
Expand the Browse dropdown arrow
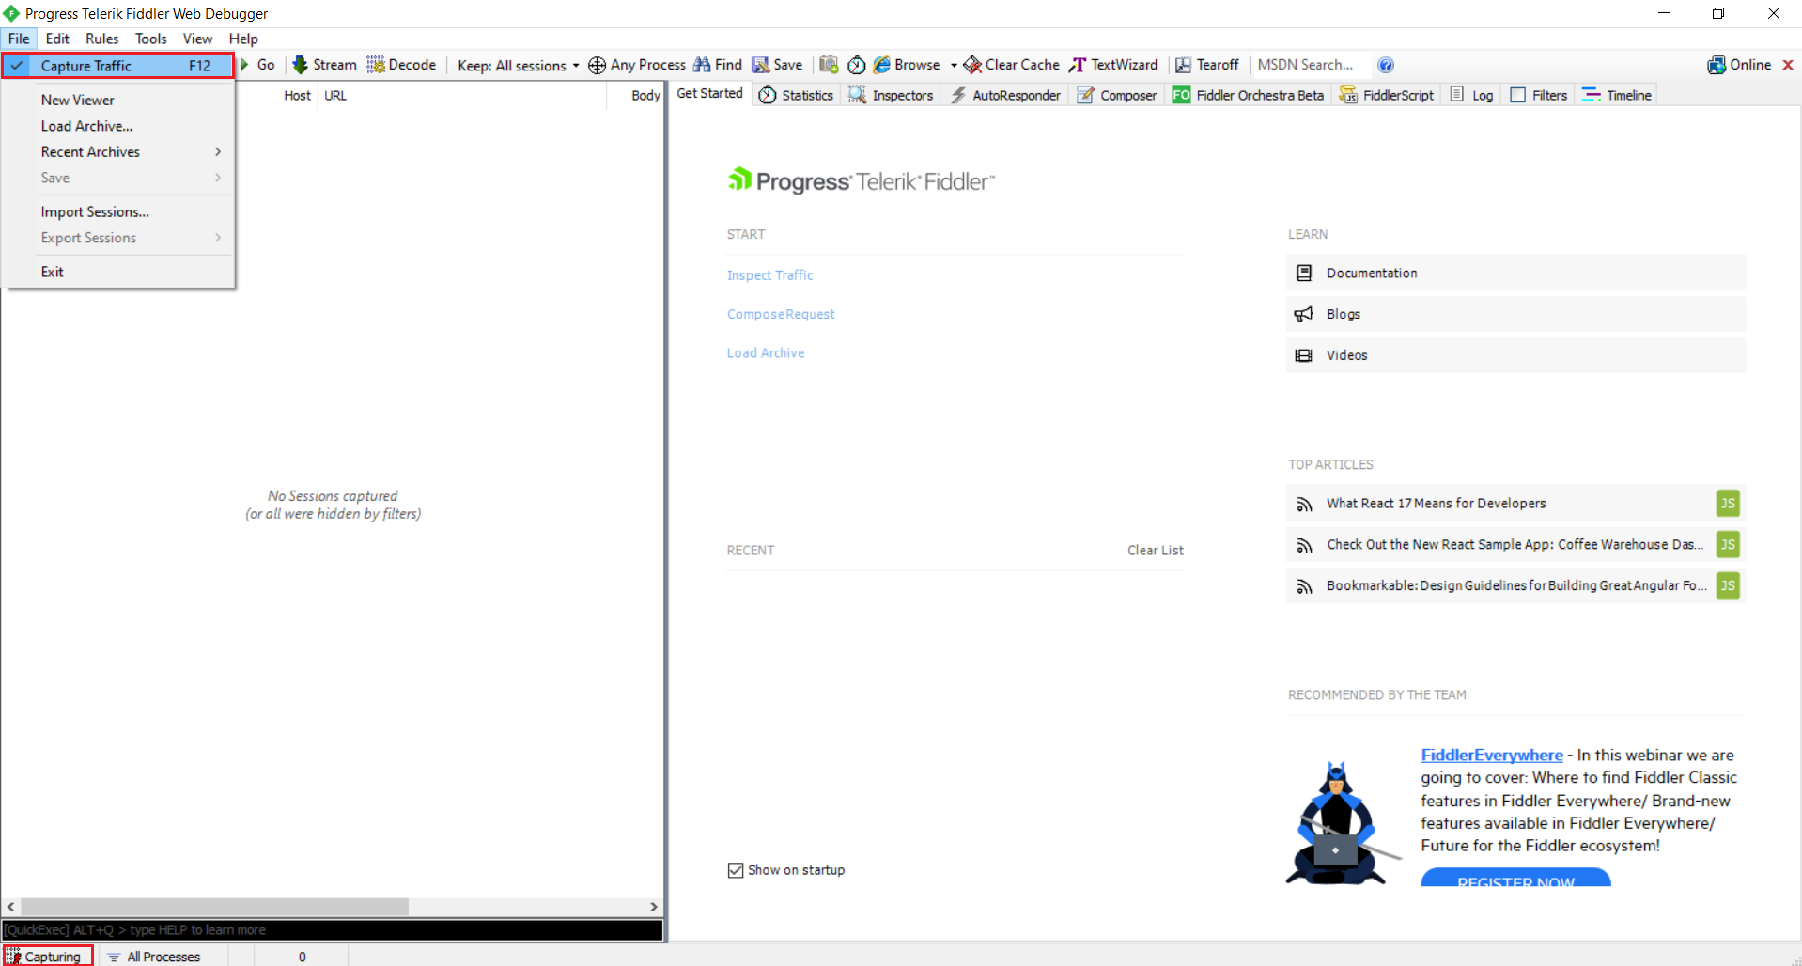(954, 65)
